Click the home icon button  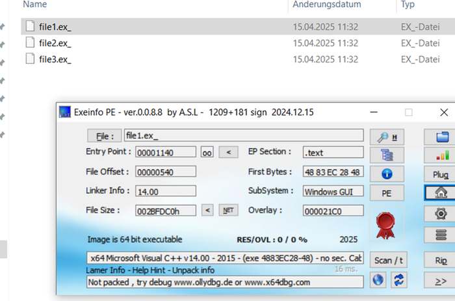441,192
